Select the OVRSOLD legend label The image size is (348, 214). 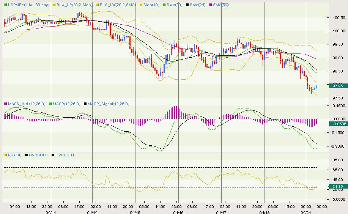[x=38, y=155]
